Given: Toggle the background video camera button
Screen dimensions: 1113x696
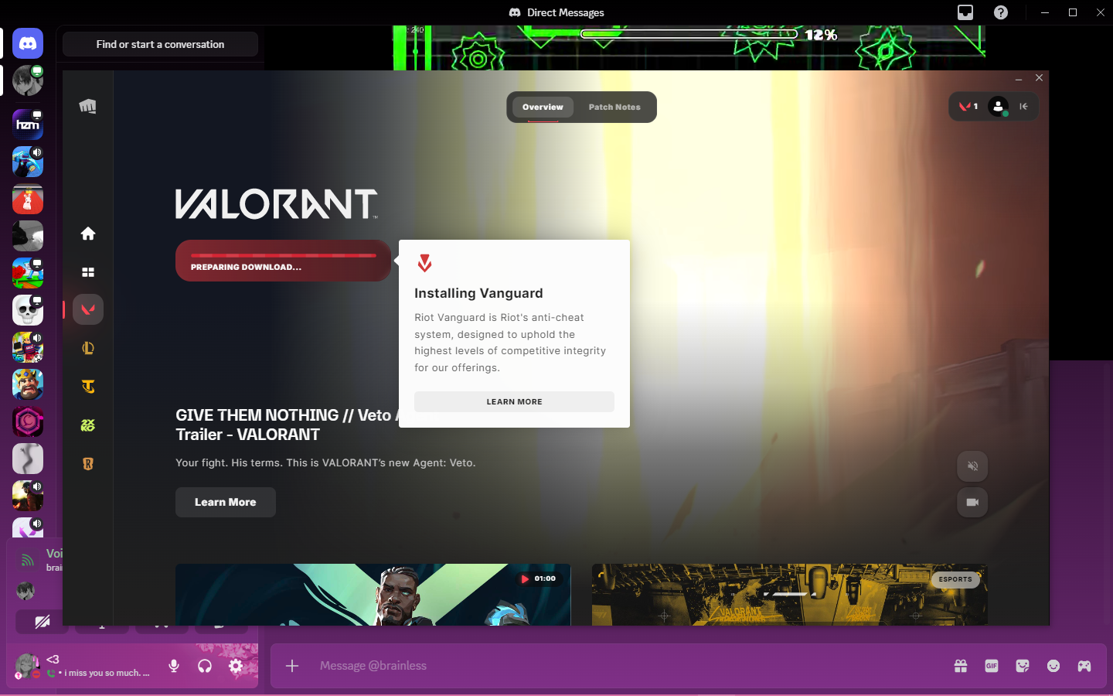Looking at the screenshot, I should coord(972,503).
